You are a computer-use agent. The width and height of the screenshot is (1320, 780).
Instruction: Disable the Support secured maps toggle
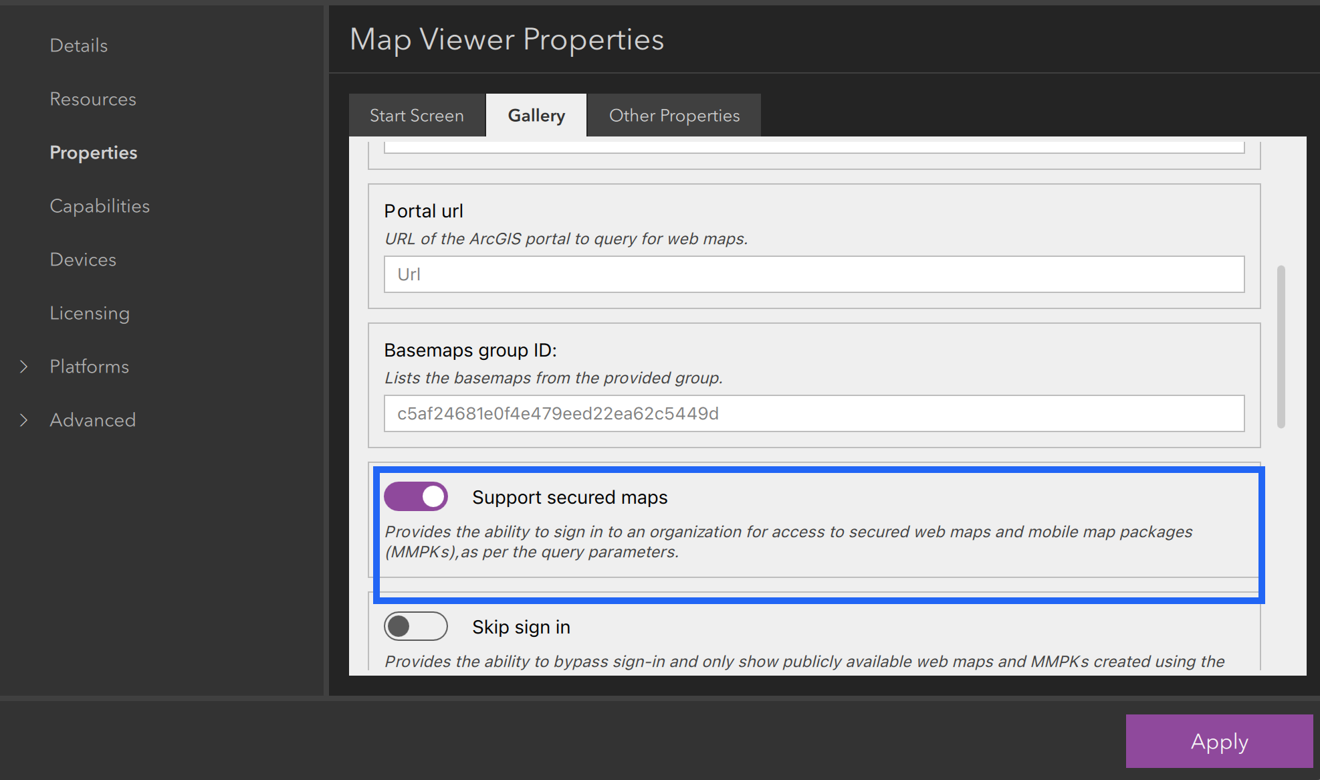415,496
